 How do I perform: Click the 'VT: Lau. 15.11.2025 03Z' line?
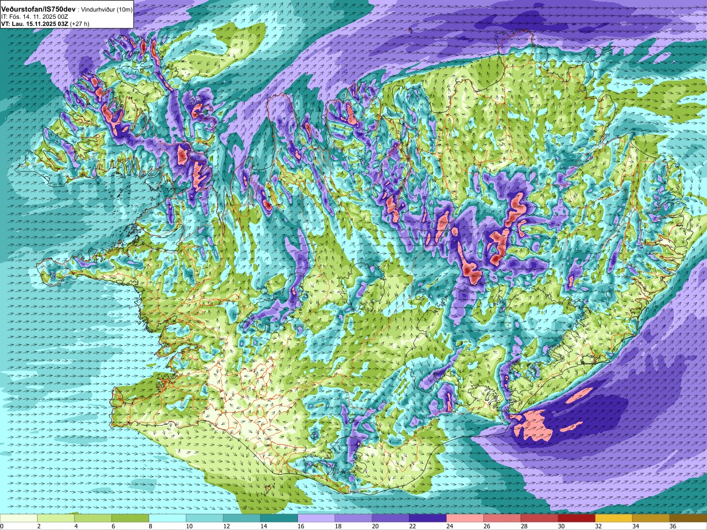pos(35,24)
